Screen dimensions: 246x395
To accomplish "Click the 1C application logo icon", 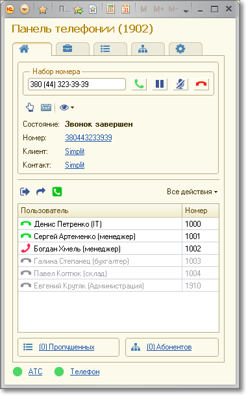I will (10, 9).
